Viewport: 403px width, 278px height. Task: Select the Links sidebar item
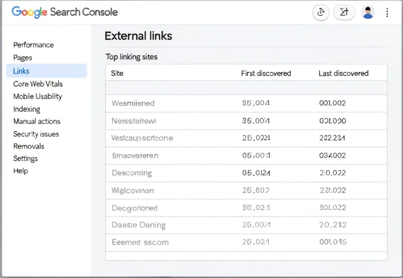[46, 71]
